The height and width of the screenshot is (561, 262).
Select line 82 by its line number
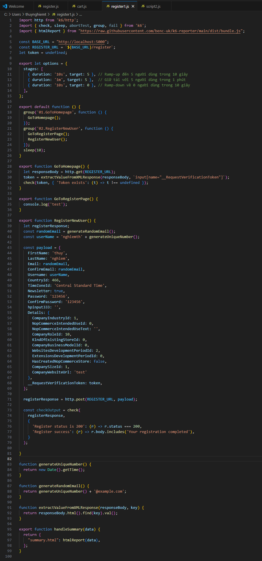click(x=9, y=459)
